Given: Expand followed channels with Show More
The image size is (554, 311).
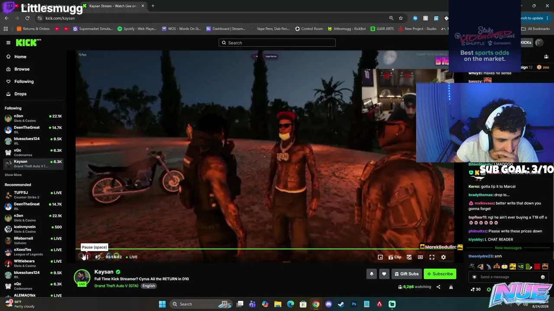Looking at the screenshot, I should click(13, 175).
